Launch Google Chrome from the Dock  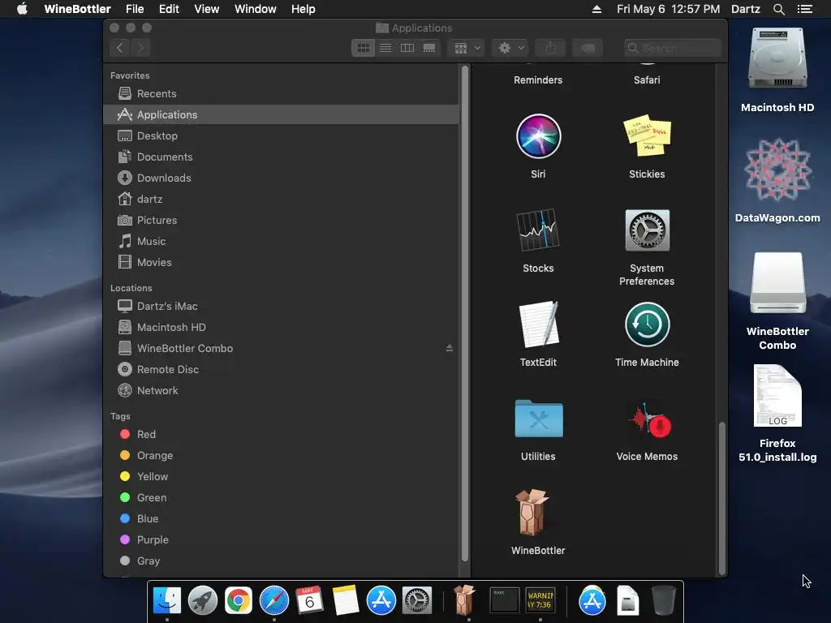[239, 601]
